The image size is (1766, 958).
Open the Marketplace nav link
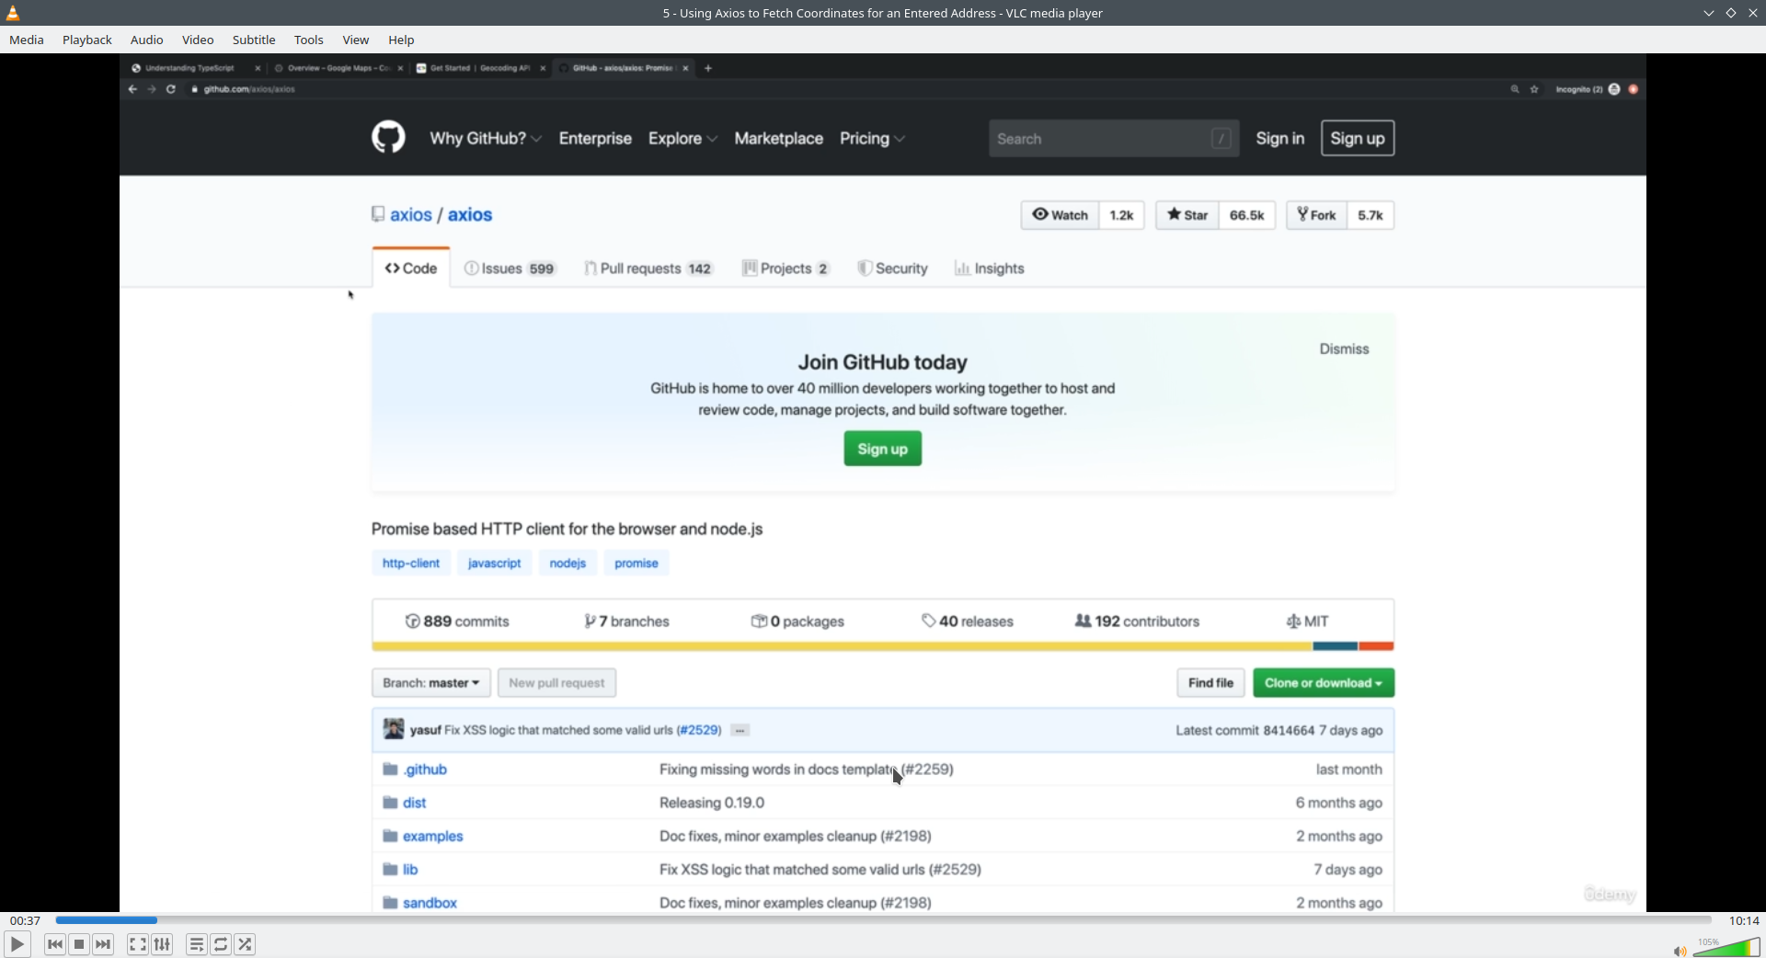coord(779,139)
